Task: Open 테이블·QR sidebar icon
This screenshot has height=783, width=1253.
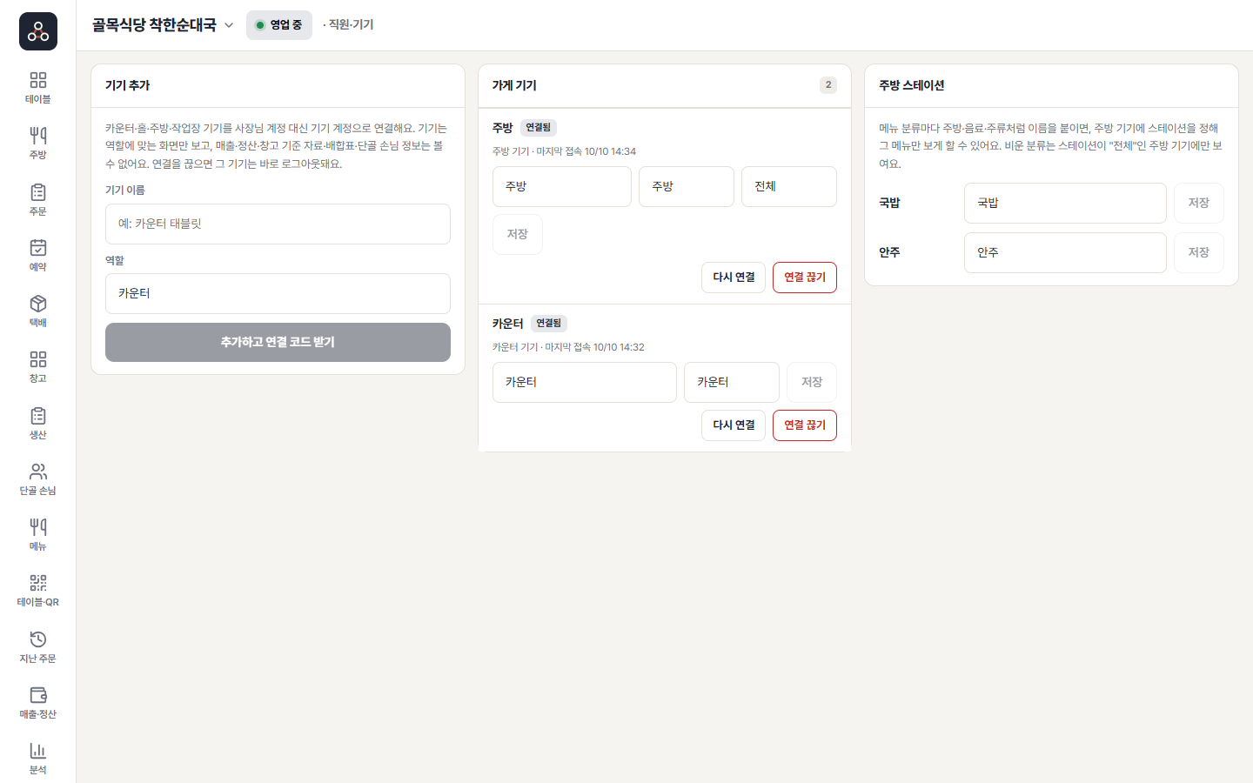Action: 38,591
